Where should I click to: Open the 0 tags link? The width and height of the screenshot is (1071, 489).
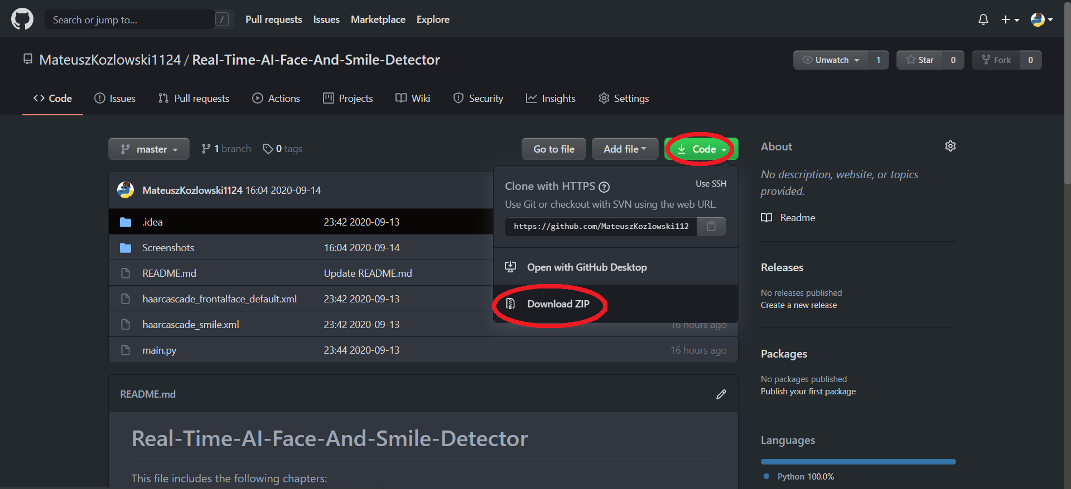[x=283, y=149]
